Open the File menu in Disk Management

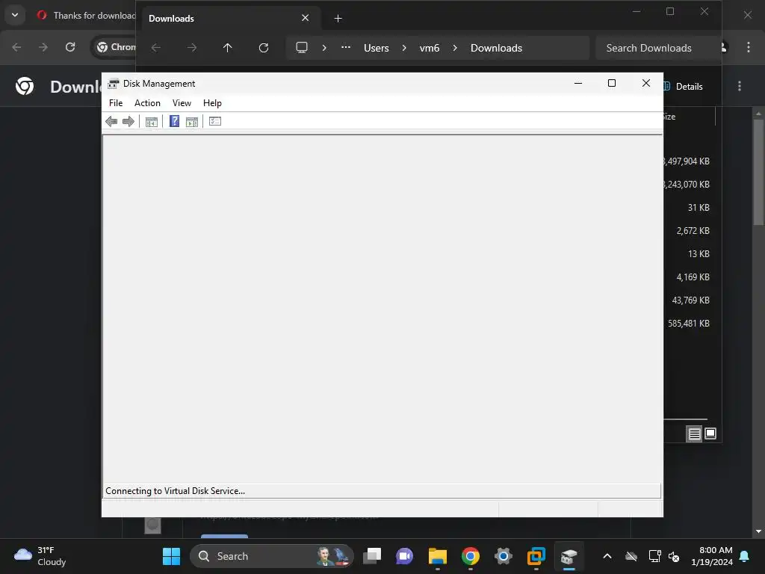click(116, 103)
